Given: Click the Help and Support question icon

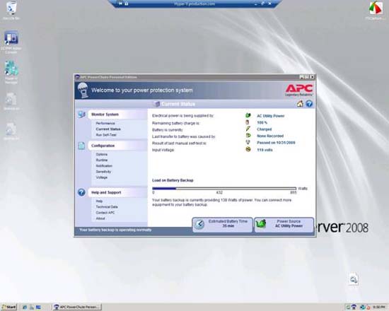Looking at the screenshot, I should [81, 192].
